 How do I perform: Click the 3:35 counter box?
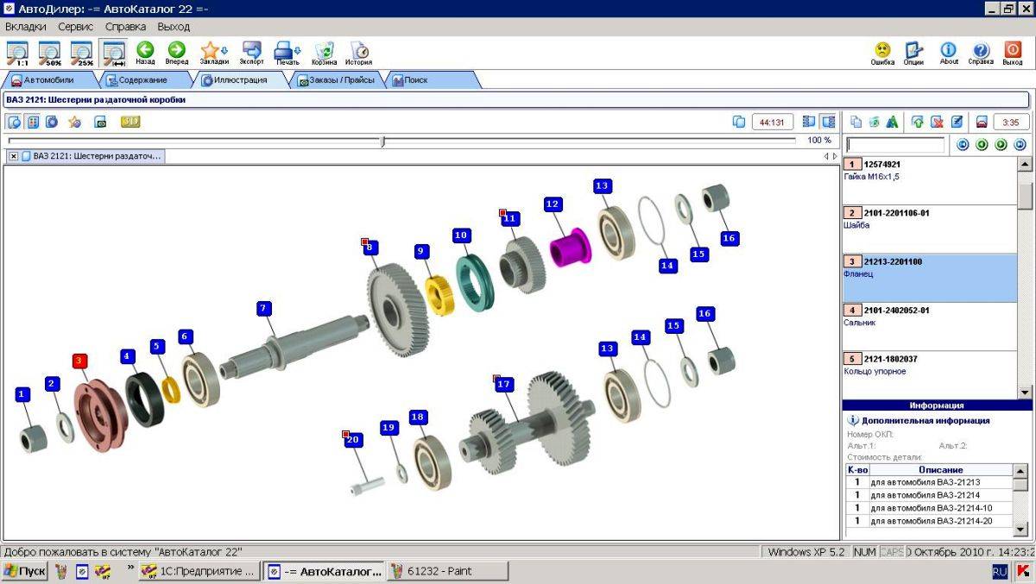coord(1011,122)
